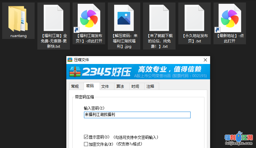Click the 高效专业，值得信赖 banner text
This screenshot has height=148, width=256.
tap(170, 69)
